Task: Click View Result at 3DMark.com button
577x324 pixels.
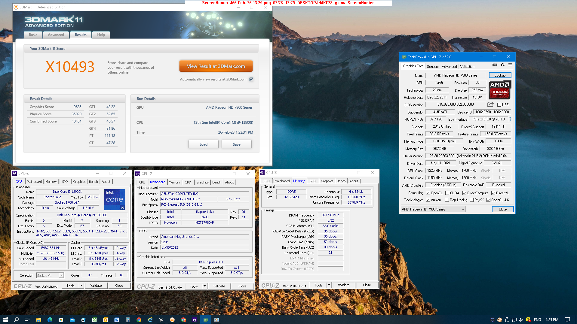Action: pos(216,66)
